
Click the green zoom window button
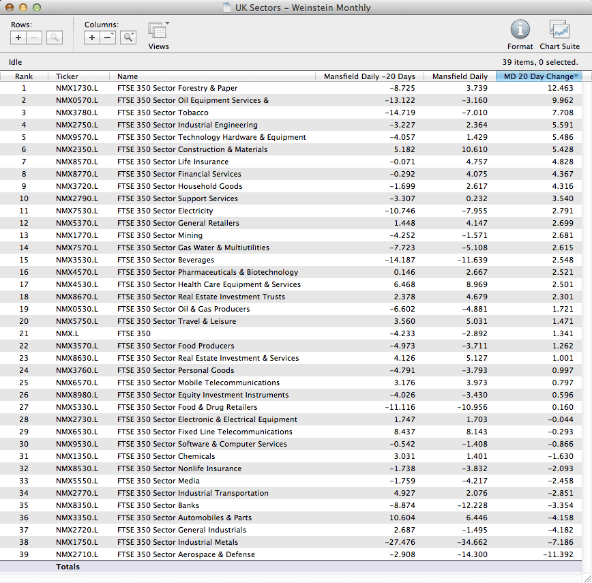click(37, 8)
